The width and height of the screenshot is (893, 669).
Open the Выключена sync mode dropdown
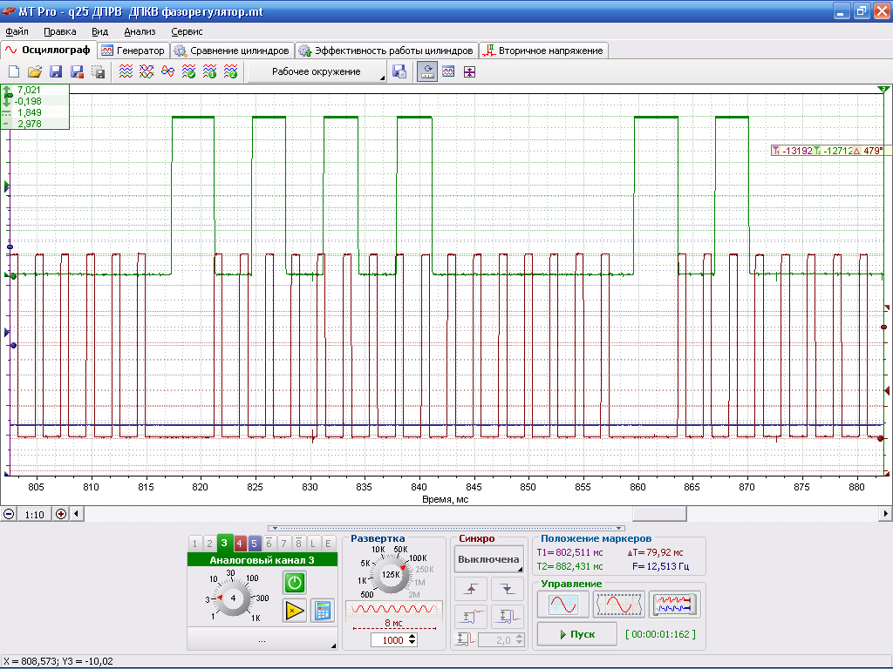[488, 559]
